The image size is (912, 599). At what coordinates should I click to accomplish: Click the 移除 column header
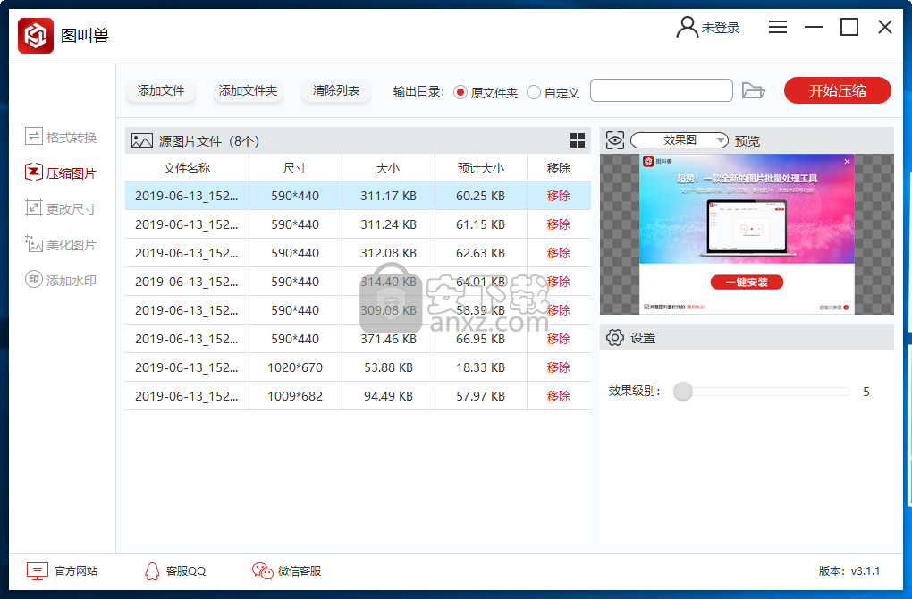pos(558,168)
